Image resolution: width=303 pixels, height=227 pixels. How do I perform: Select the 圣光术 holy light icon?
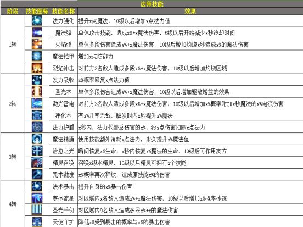[37, 92]
